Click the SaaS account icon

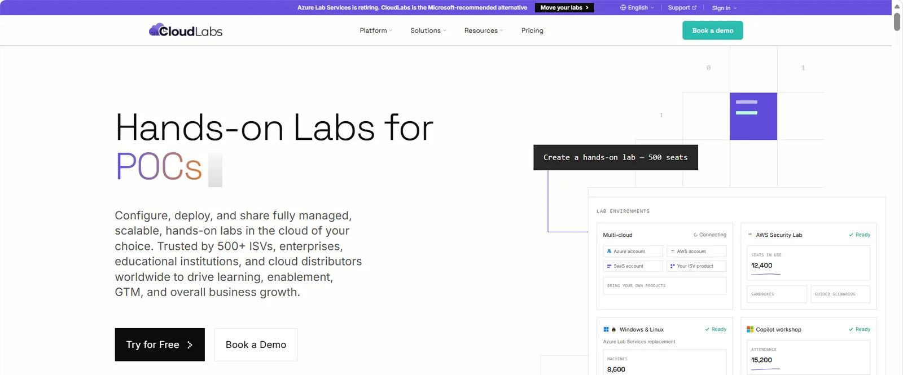pyautogui.click(x=609, y=266)
